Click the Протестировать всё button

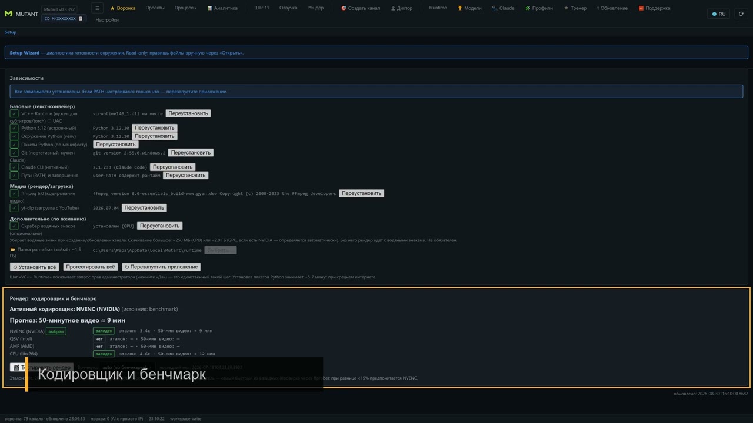coord(91,267)
